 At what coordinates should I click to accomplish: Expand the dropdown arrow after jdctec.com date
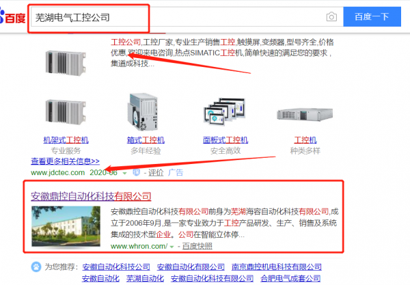pyautogui.click(x=125, y=173)
